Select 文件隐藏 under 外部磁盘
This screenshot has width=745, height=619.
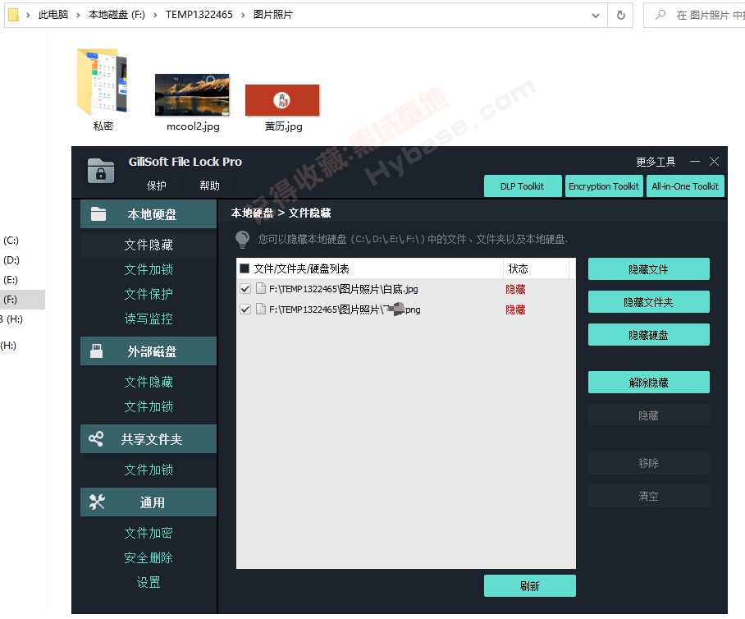pos(149,382)
